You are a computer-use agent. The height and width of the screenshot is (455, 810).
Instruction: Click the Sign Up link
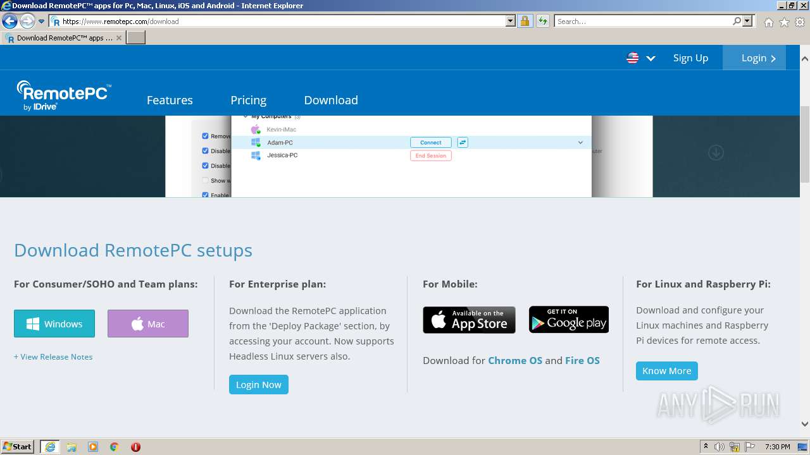[690, 58]
